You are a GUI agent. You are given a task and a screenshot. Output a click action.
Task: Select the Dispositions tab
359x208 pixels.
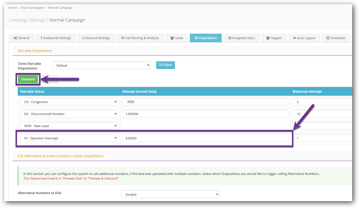tap(206, 38)
